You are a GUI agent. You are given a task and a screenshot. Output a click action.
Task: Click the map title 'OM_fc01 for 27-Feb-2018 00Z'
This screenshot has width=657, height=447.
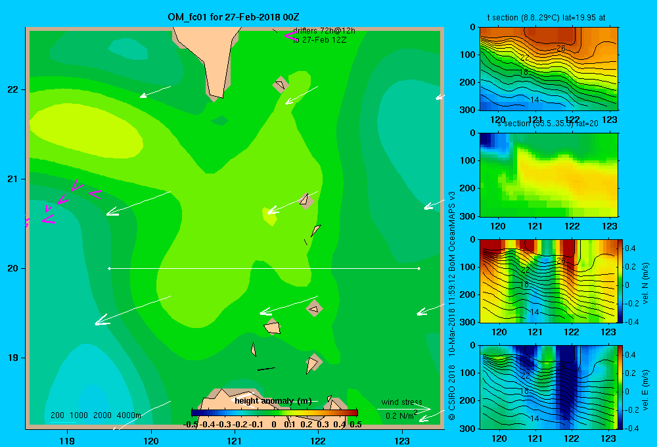click(233, 17)
